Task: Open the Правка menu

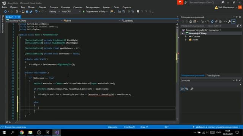Action: coord(14,7)
